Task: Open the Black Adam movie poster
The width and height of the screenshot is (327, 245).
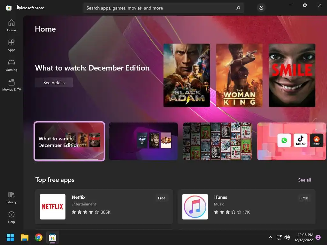Action: [186, 75]
